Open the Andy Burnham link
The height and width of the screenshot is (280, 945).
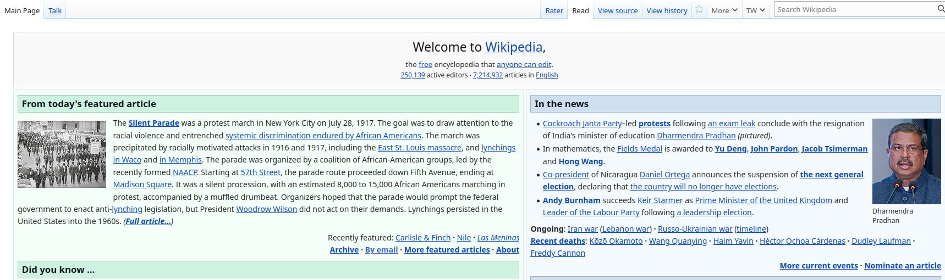pos(572,200)
